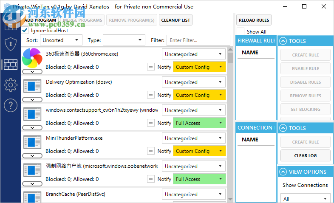
Task: Expand details under MiniThunderPlatform.exe entry
Action: [x=32, y=156]
